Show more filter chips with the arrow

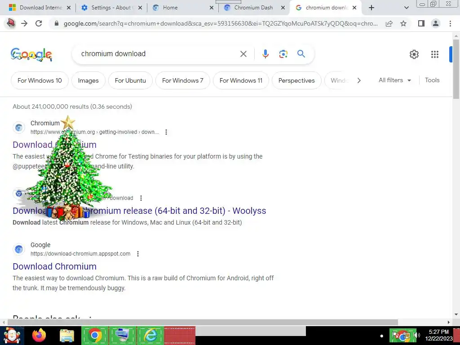click(359, 80)
